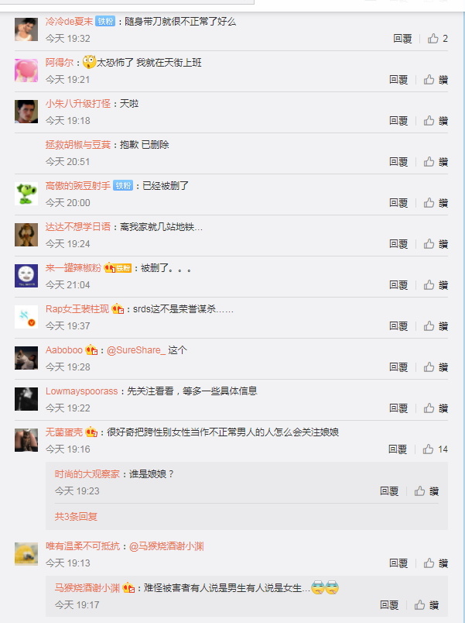Click 铁粉 badge beside 高傲的豌豆射手
Viewport: 465px width, 623px height.
(123, 185)
